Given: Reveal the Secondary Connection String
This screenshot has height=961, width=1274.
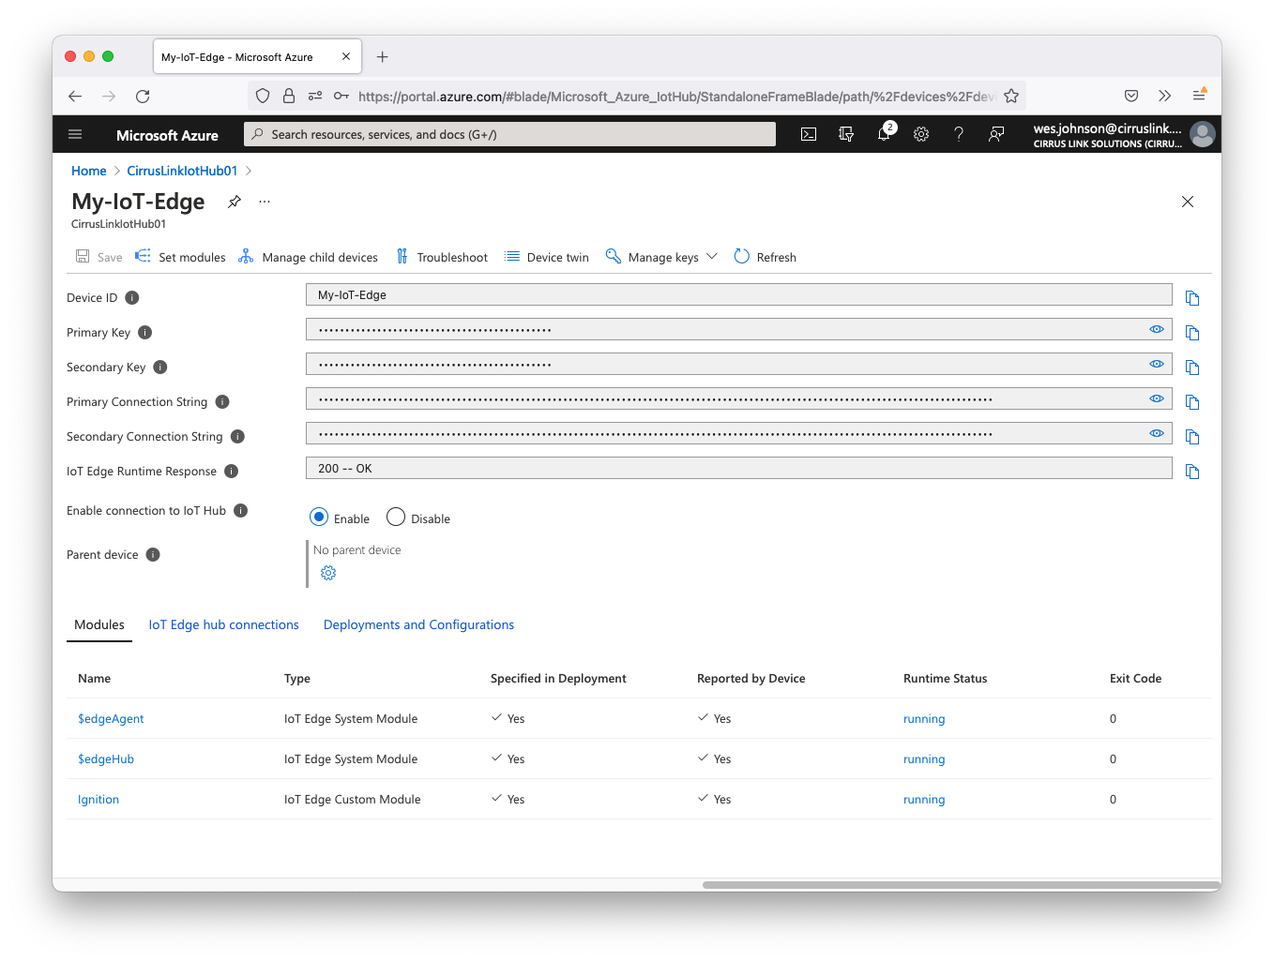Looking at the screenshot, I should point(1157,433).
